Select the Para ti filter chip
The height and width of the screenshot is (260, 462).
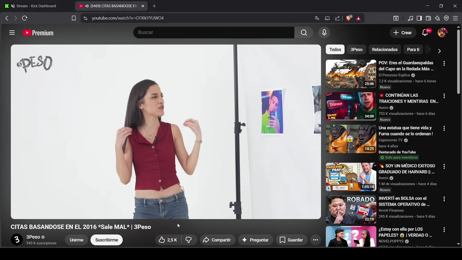click(413, 49)
